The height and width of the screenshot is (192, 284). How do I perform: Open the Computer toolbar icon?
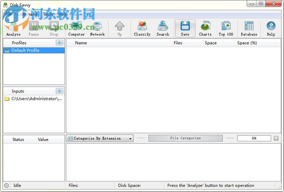pyautogui.click(x=76, y=28)
